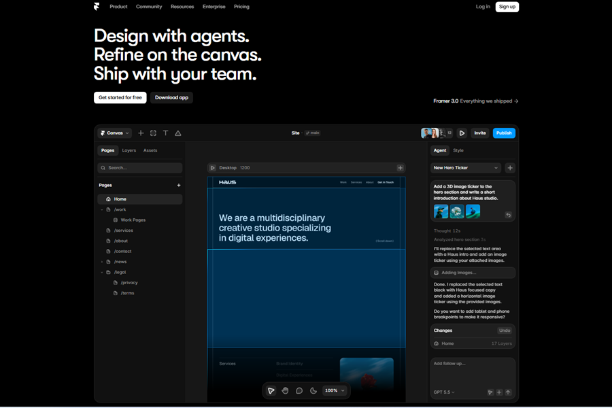Open the Product menu in top navigation
612x408 pixels.
118,7
